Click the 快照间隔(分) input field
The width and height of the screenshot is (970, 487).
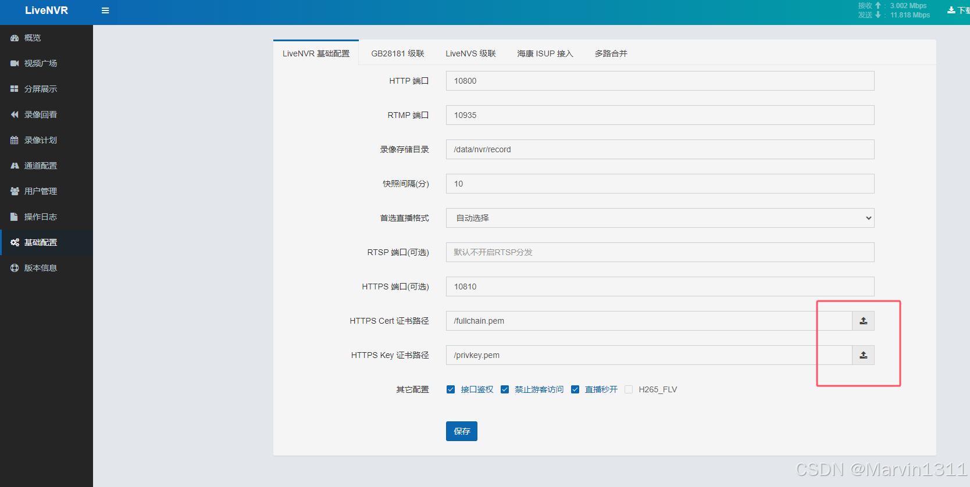pyautogui.click(x=660, y=184)
